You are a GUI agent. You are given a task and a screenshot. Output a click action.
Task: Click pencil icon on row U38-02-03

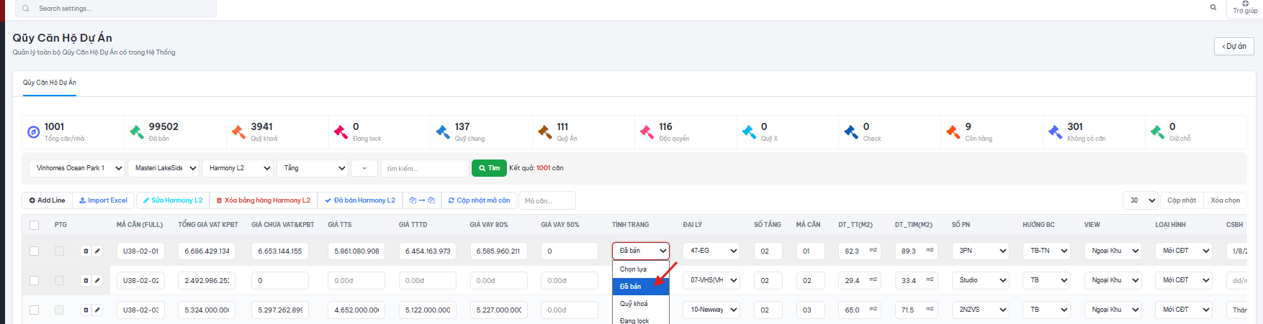[x=97, y=310]
